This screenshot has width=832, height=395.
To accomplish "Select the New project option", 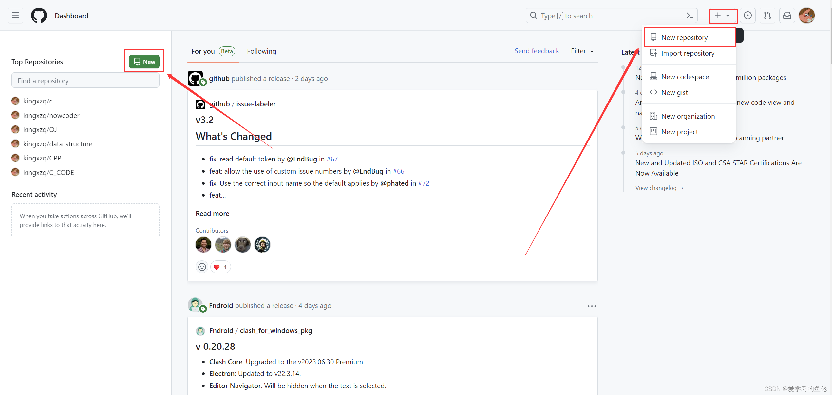I will pyautogui.click(x=680, y=131).
